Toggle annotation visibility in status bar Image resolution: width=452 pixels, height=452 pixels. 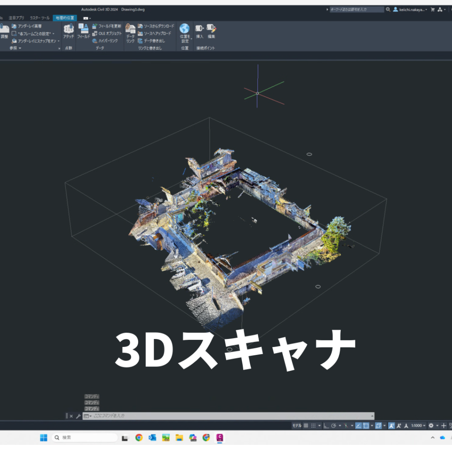[391, 426]
